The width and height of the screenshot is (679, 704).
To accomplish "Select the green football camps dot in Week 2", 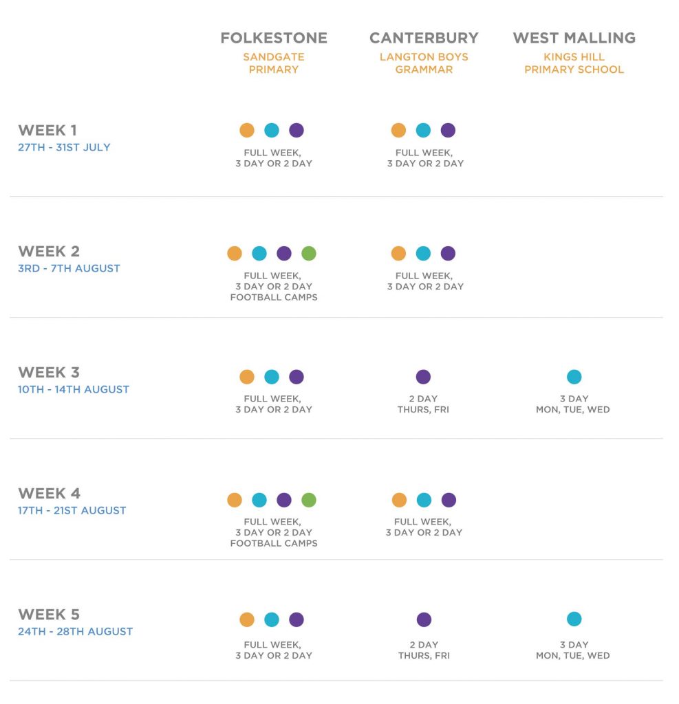I will point(309,253).
